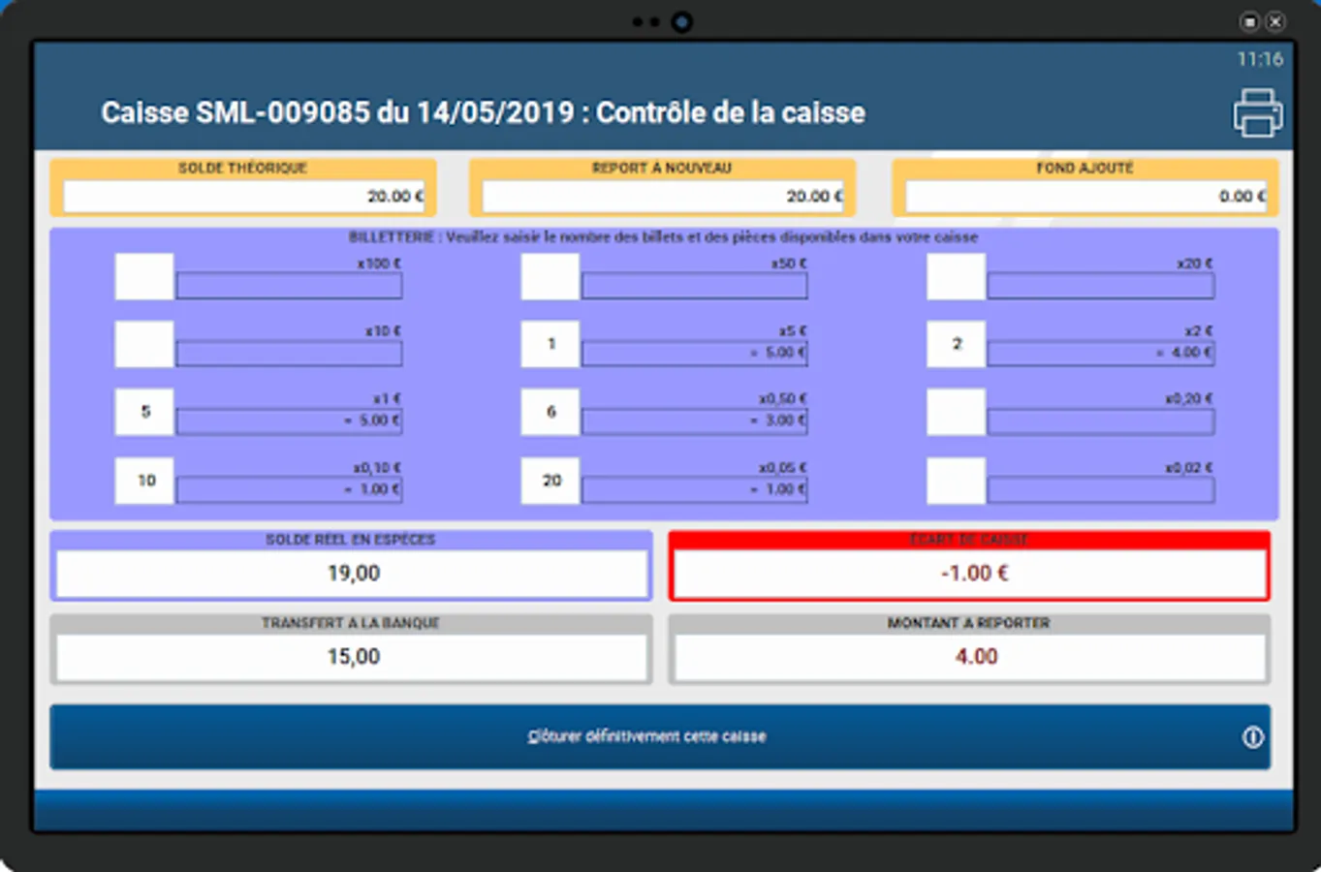The height and width of the screenshot is (872, 1321).
Task: Click the window restore button beside close
Action: [1250, 21]
